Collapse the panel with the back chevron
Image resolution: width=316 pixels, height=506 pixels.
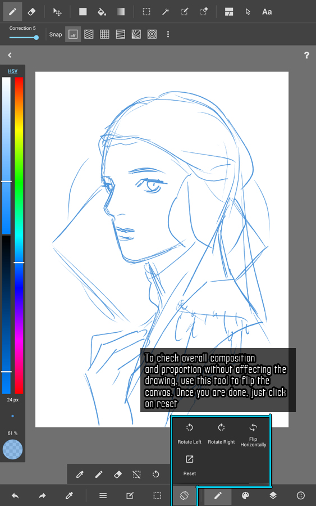[x=10, y=55]
